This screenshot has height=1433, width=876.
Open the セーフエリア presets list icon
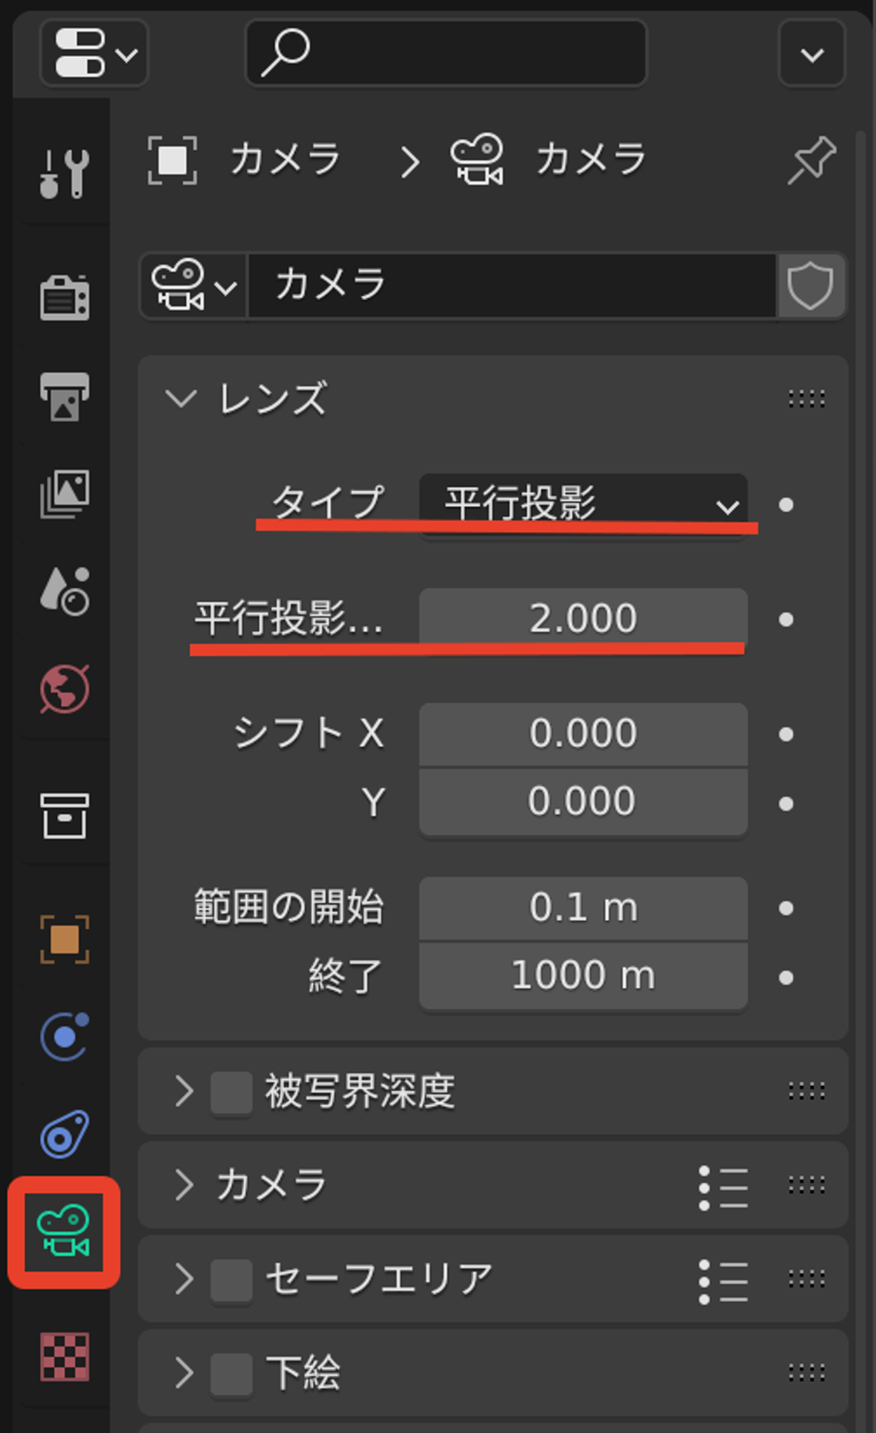[x=723, y=1281]
